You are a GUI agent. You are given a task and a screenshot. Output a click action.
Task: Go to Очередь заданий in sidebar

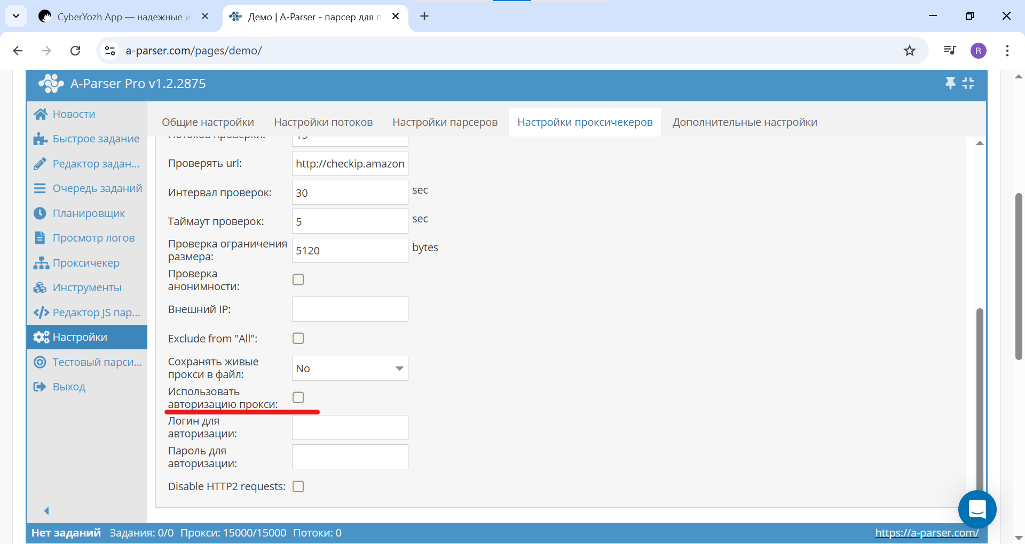coord(97,188)
